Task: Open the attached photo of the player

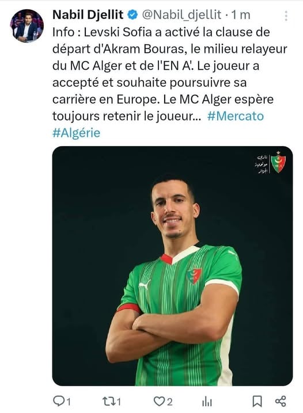Action: coord(172,266)
